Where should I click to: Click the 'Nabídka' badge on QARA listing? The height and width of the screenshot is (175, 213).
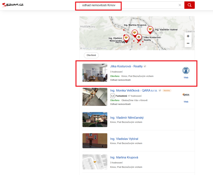[x=167, y=90]
